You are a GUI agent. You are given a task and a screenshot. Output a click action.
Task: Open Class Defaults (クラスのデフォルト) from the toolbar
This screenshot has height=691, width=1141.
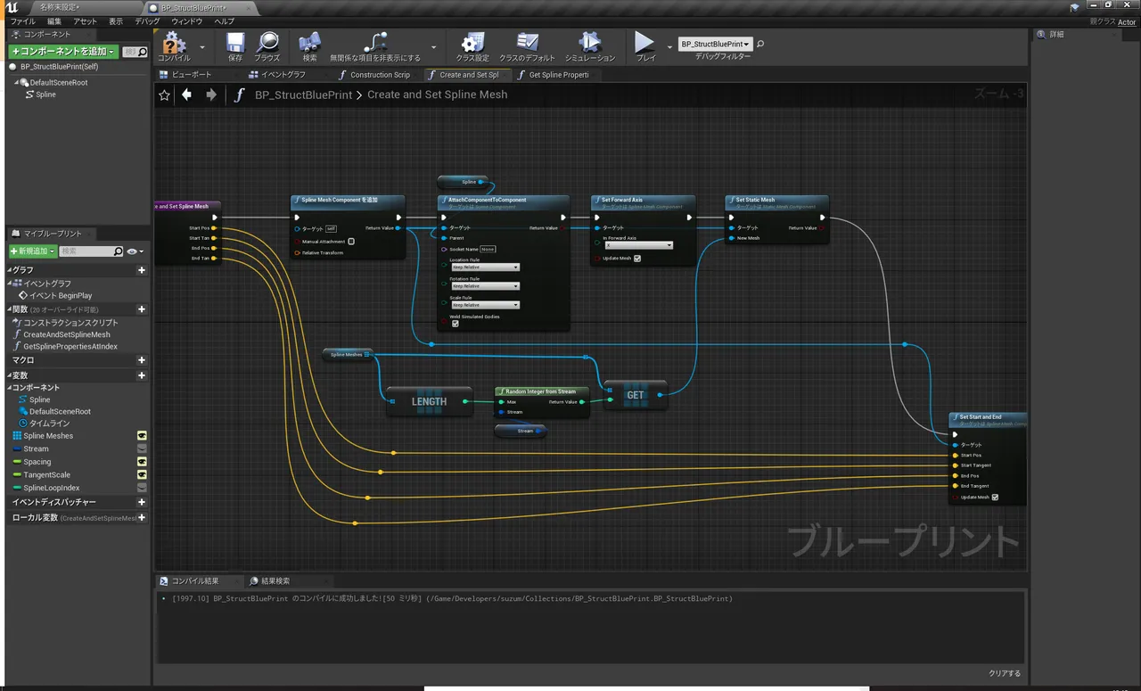528,42
